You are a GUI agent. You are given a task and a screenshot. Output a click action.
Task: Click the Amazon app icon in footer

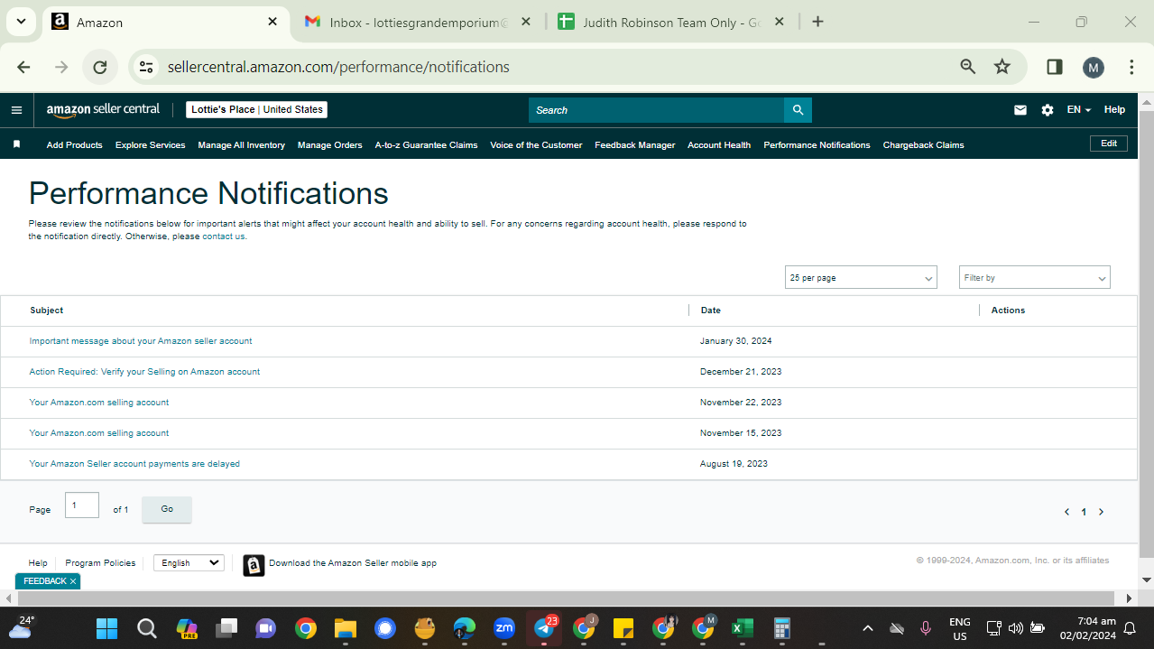click(x=254, y=565)
